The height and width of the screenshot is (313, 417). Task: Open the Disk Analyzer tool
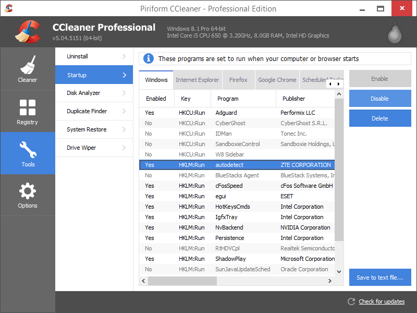point(94,93)
